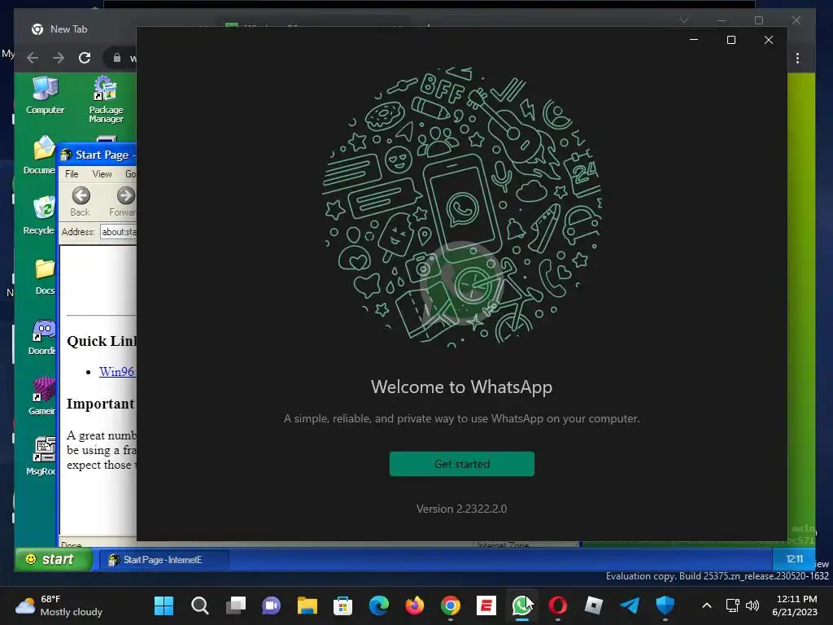Open Chrome tab search chevron
The image size is (833, 625).
pos(684,20)
